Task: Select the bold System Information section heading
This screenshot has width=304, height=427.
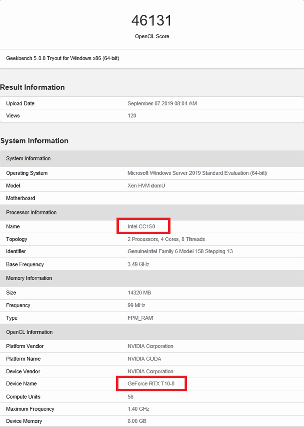Action: (34, 141)
